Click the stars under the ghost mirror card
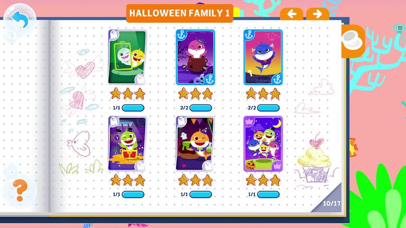This screenshot has height=228, width=406. (128, 93)
